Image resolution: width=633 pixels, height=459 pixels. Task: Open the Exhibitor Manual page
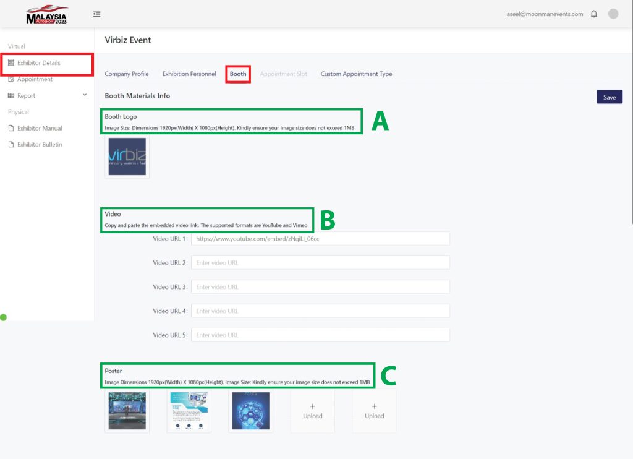40,128
